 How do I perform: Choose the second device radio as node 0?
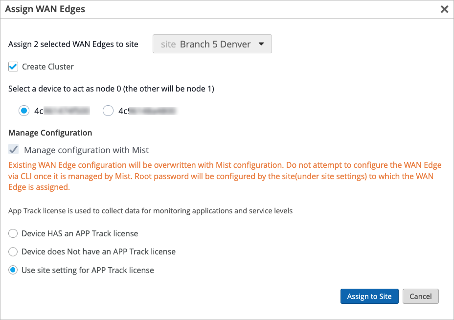coord(108,111)
